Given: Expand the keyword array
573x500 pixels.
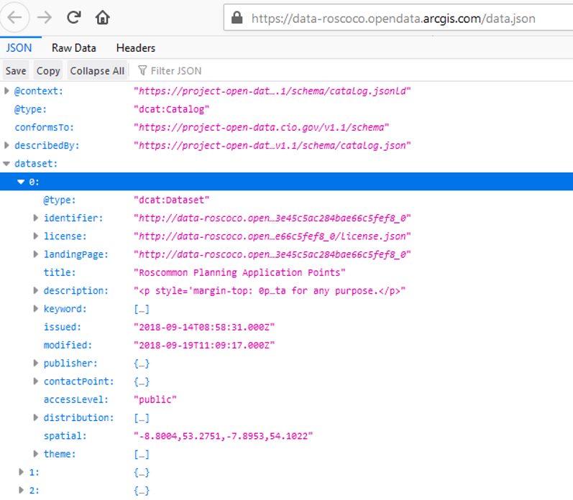Looking at the screenshot, I should tap(36, 309).
